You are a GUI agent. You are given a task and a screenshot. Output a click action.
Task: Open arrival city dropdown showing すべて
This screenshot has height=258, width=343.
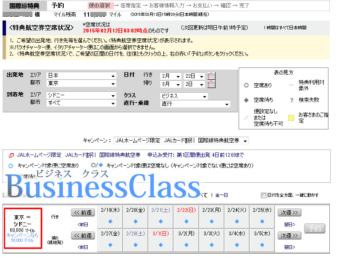tap(81, 103)
